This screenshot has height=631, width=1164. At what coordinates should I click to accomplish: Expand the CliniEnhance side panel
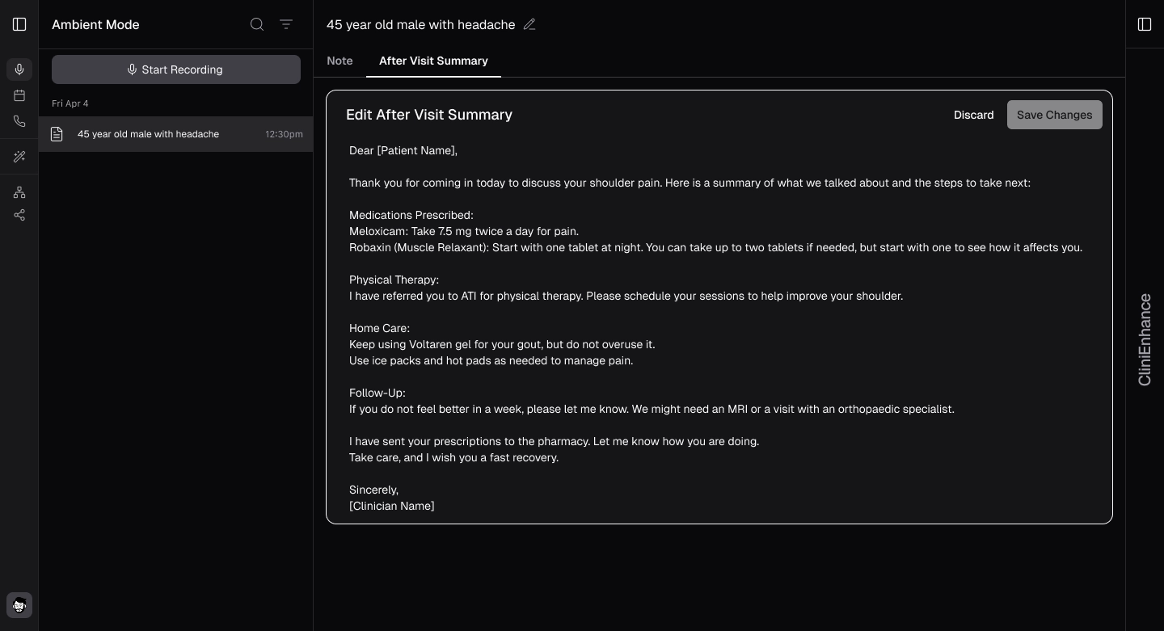[1145, 339]
